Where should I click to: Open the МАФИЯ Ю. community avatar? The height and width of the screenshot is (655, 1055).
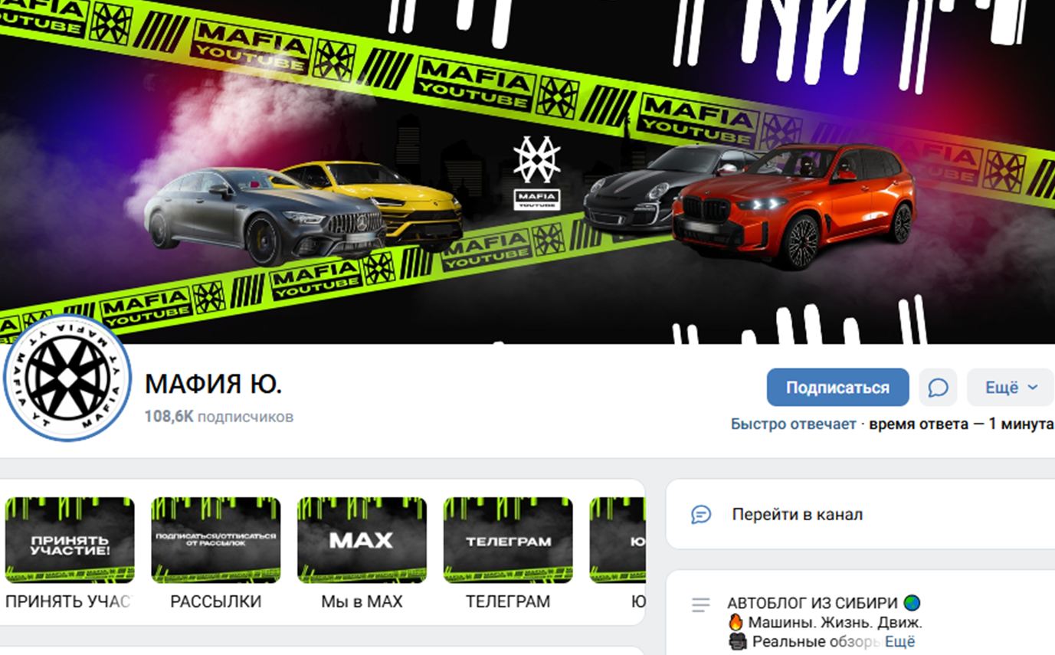67,378
